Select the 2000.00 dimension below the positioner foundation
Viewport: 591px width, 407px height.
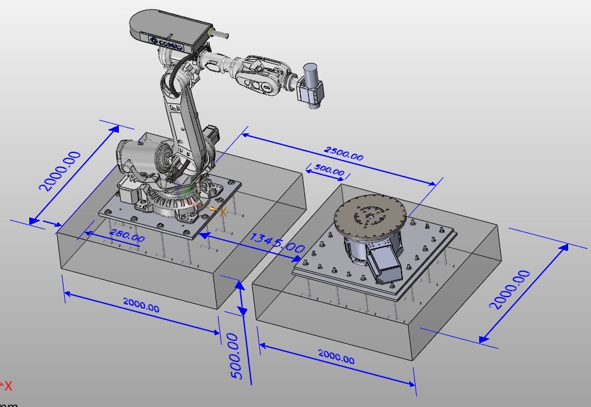tap(336, 358)
